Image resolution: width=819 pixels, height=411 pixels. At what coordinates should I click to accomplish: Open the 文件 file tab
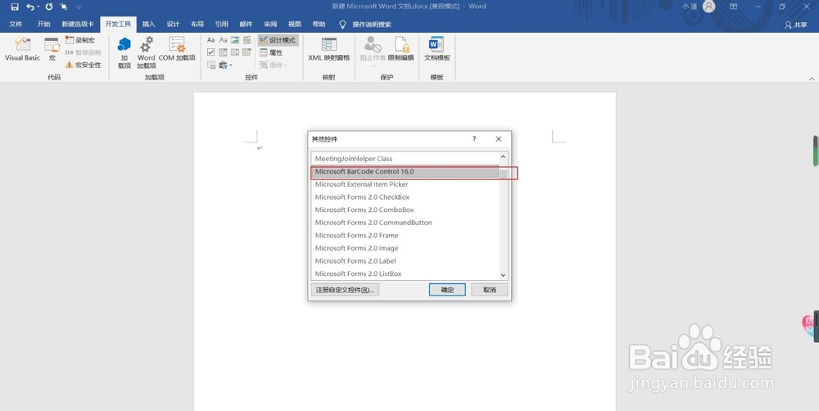pos(16,24)
